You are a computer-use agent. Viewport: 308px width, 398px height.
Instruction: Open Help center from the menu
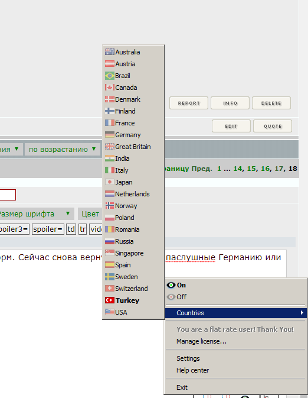tap(192, 370)
